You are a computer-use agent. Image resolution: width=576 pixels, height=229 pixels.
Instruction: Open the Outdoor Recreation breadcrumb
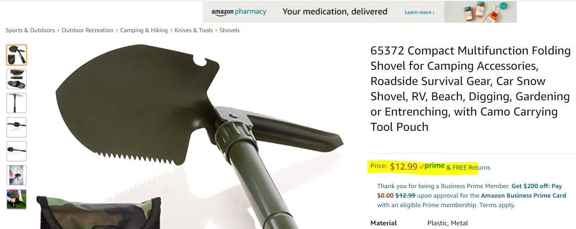(x=87, y=30)
